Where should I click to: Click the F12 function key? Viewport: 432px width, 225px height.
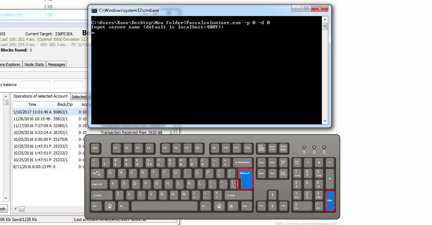tap(247, 148)
